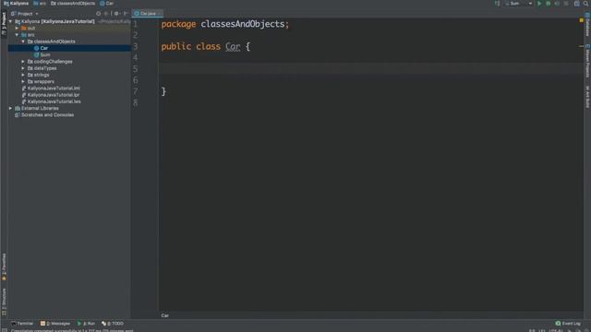Open Project panel settings gear

pyautogui.click(x=116, y=14)
